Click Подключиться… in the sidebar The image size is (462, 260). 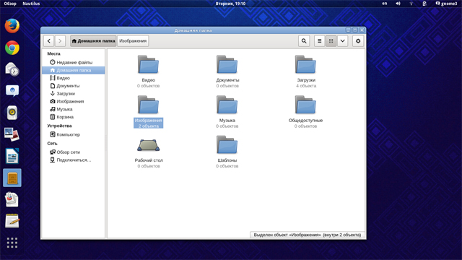pyautogui.click(x=74, y=160)
